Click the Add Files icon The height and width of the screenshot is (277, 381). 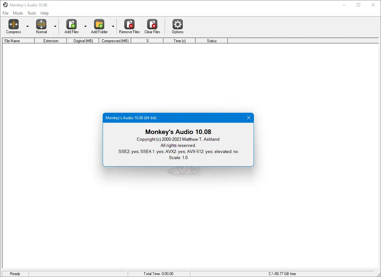click(71, 24)
